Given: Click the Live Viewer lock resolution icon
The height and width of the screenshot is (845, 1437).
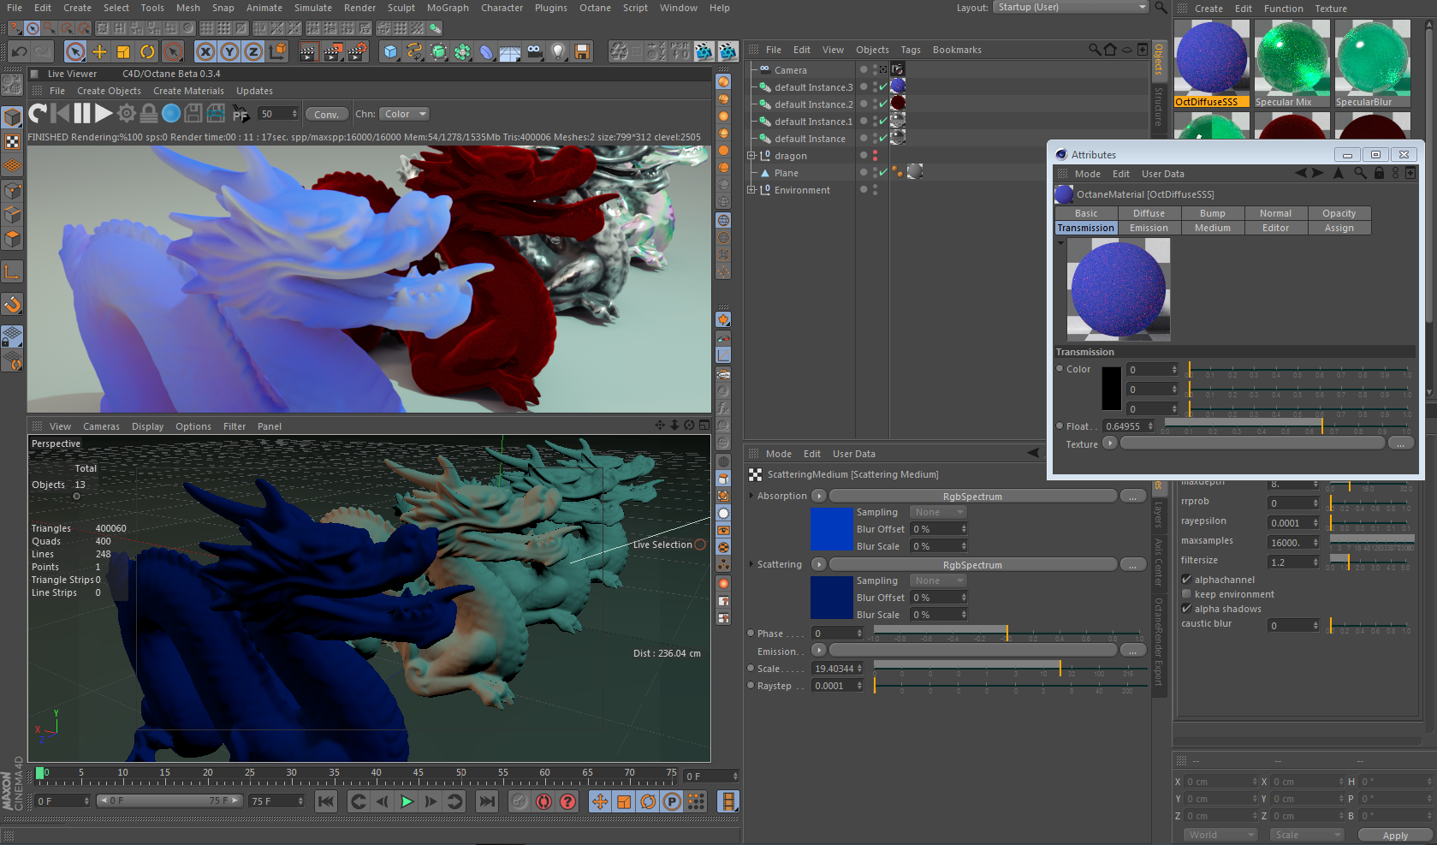Looking at the screenshot, I should tap(149, 113).
